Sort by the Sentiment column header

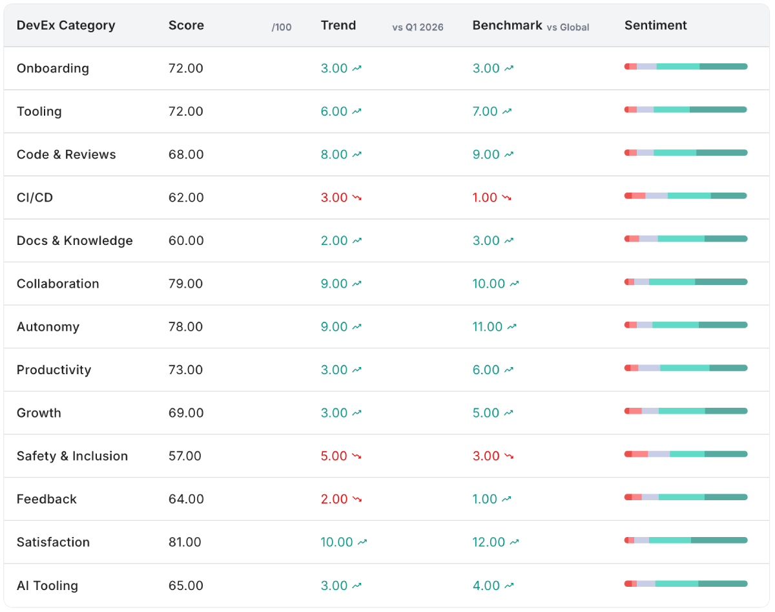[x=656, y=26]
